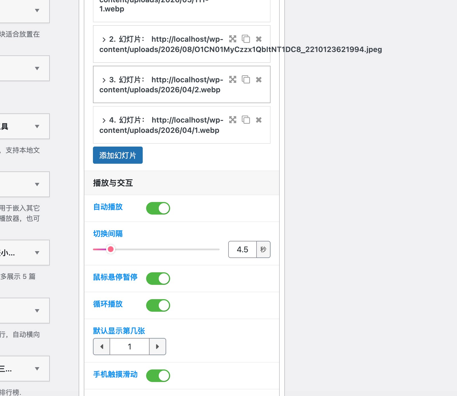Duplicate slide 2 with its copy icon

tap(246, 39)
